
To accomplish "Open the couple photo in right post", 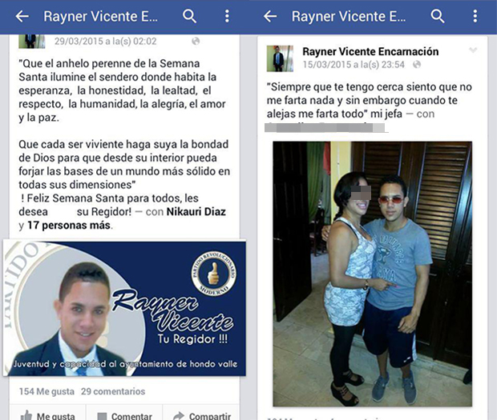I will [x=373, y=274].
